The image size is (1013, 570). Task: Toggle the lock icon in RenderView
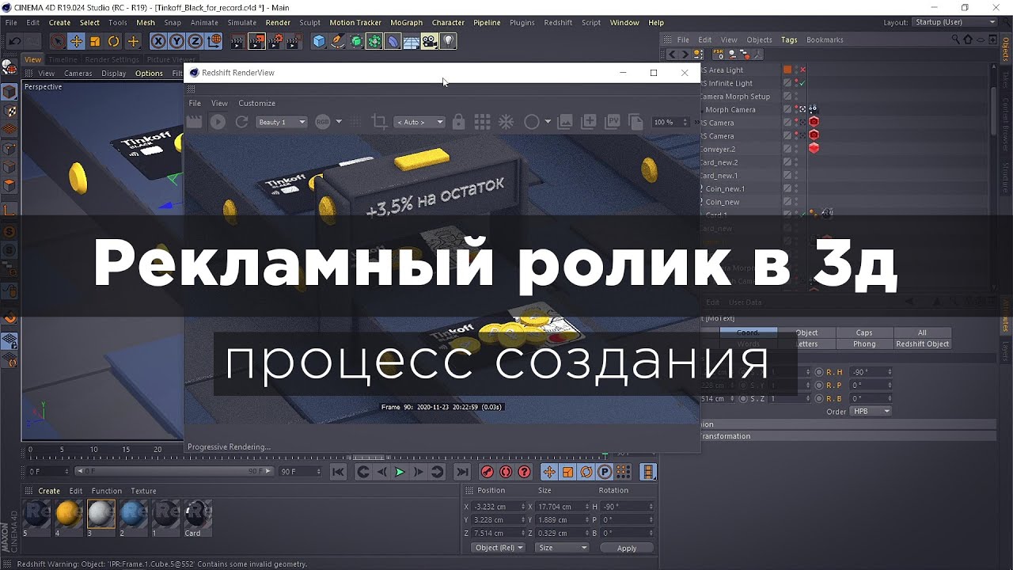click(459, 122)
